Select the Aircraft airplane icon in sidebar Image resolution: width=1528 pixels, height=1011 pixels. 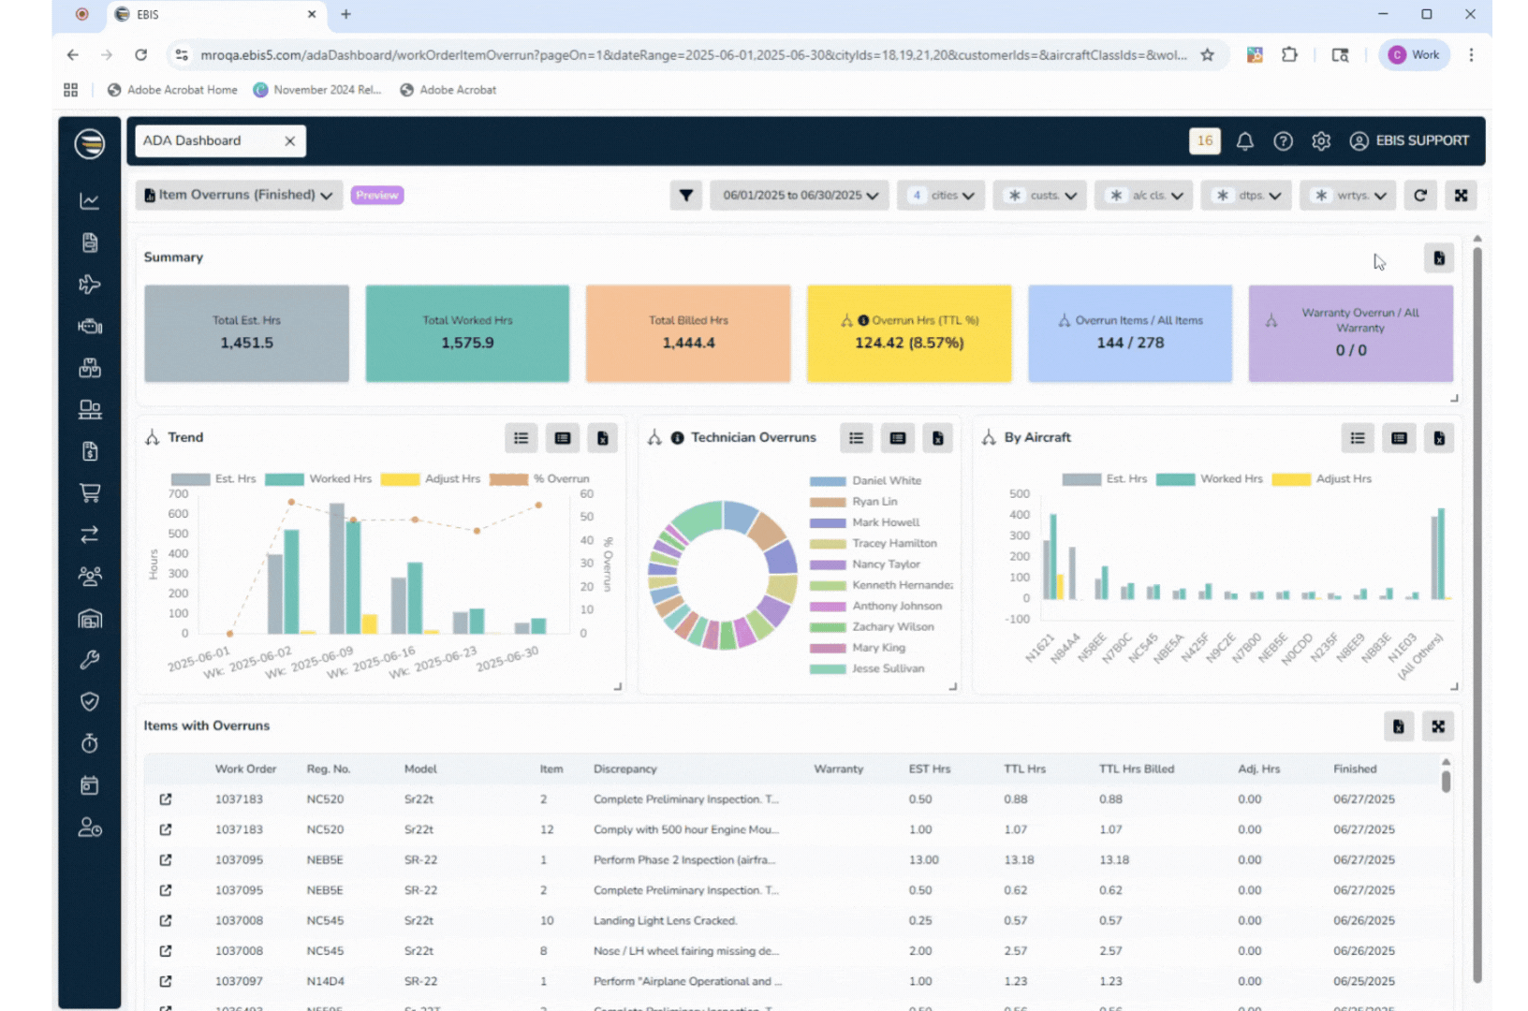click(89, 284)
